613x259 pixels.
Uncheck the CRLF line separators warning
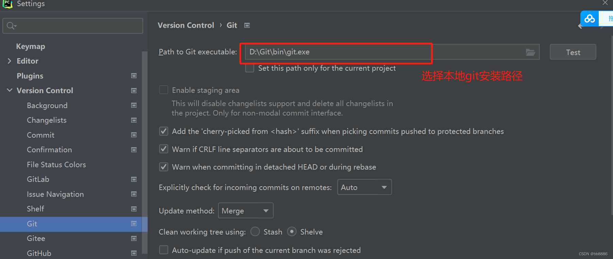tap(163, 149)
